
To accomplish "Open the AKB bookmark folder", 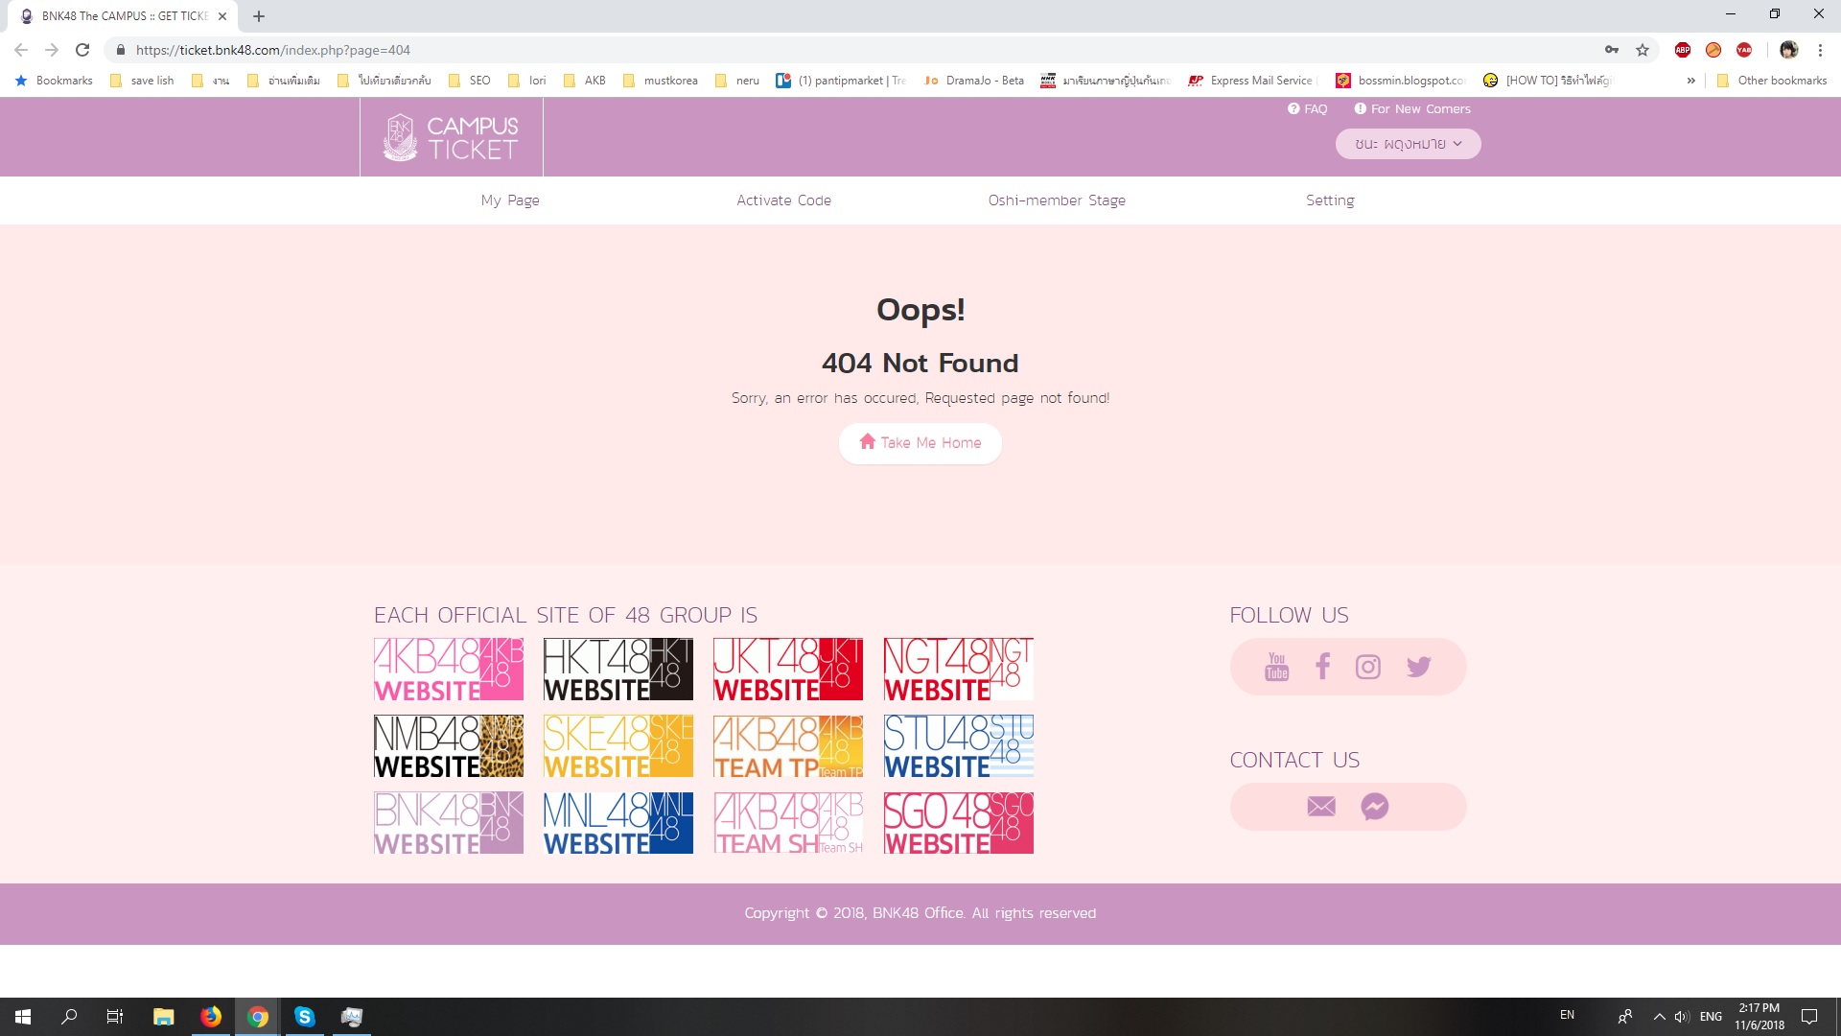I will pos(585,81).
